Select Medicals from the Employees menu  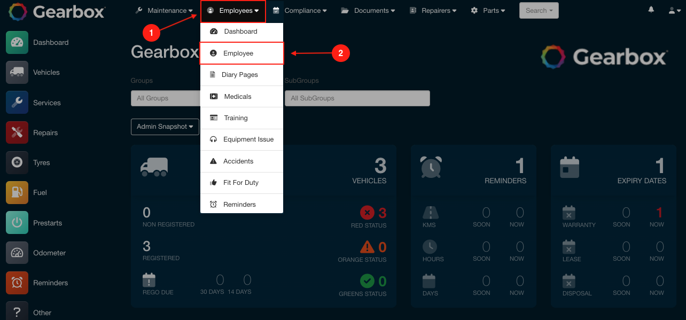click(237, 96)
